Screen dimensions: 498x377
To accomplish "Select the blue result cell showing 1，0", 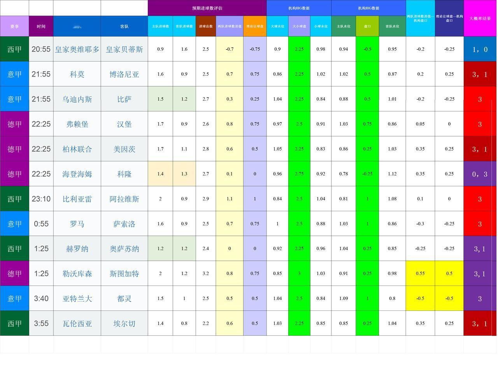I will (x=480, y=49).
